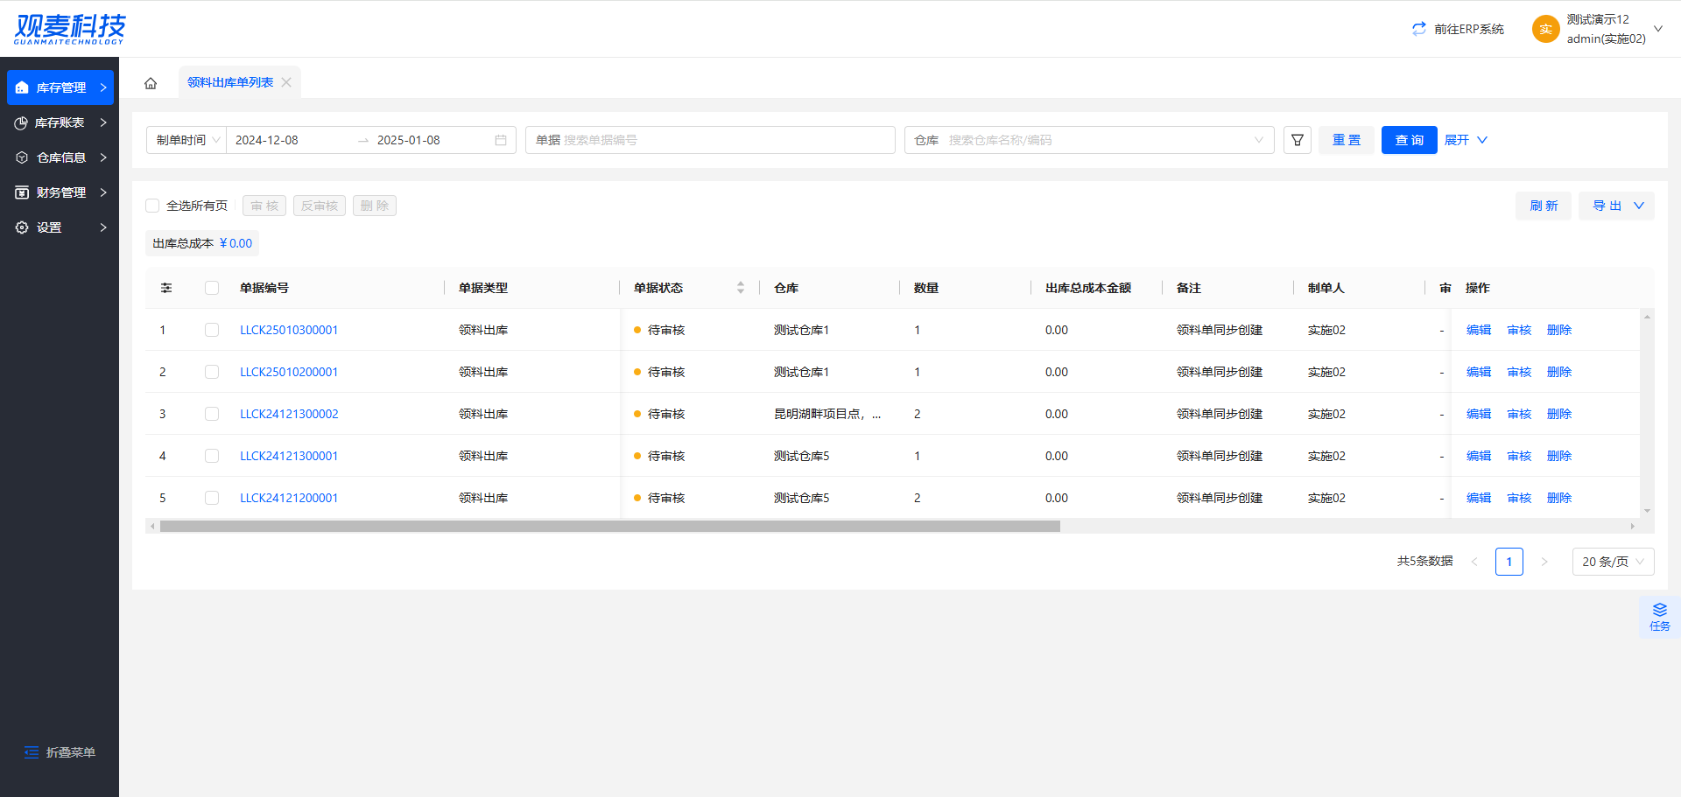Screen dimensions: 1681x797
Task: Click the 查询 search button
Action: (x=1410, y=140)
